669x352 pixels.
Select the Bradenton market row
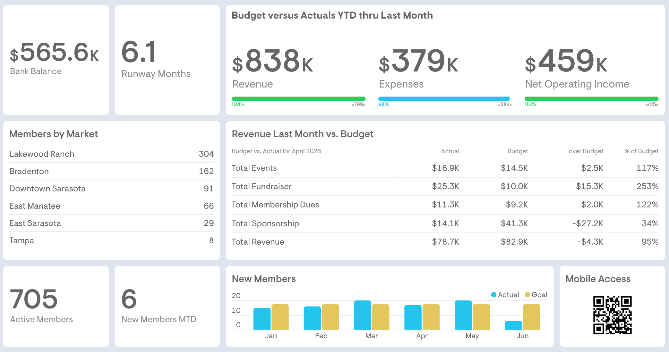pos(111,171)
